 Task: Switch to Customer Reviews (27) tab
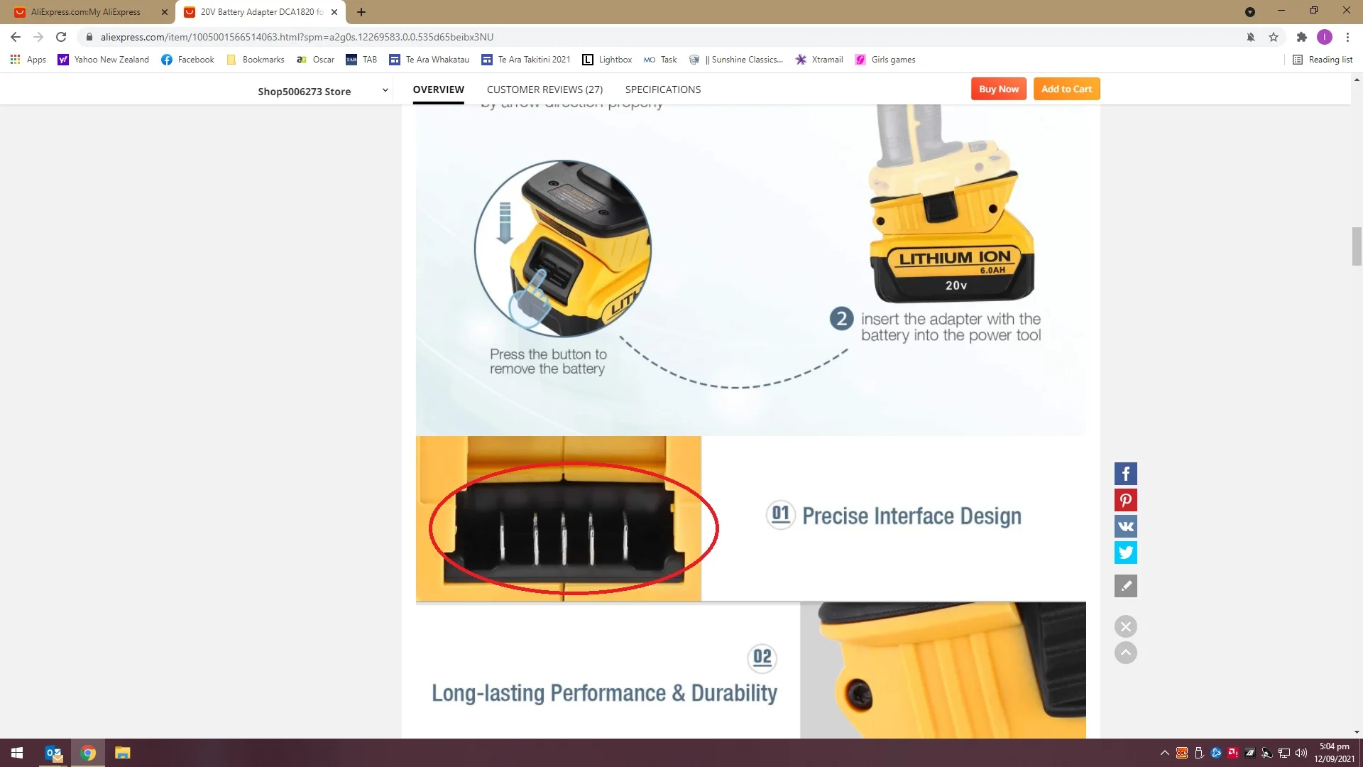coord(544,89)
